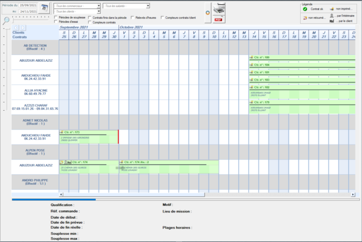Click the green 'Contrat ok' legend icon

coord(305,9)
